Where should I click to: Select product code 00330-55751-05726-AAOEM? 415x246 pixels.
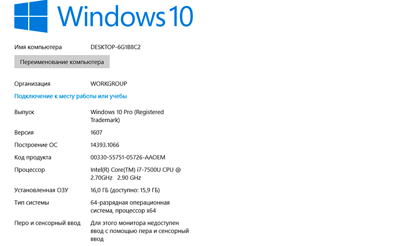click(128, 158)
